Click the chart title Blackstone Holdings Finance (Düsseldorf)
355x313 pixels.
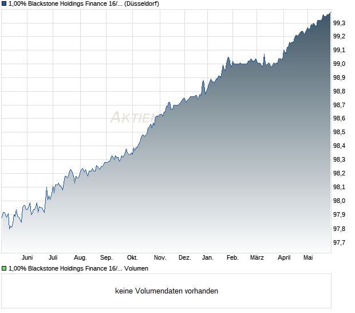(84, 4)
